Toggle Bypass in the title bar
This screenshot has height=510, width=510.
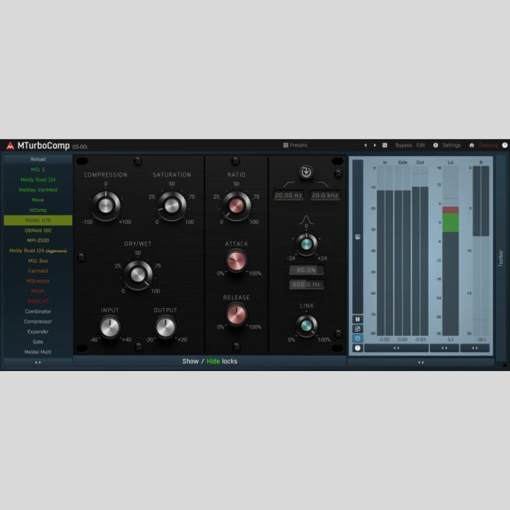403,145
